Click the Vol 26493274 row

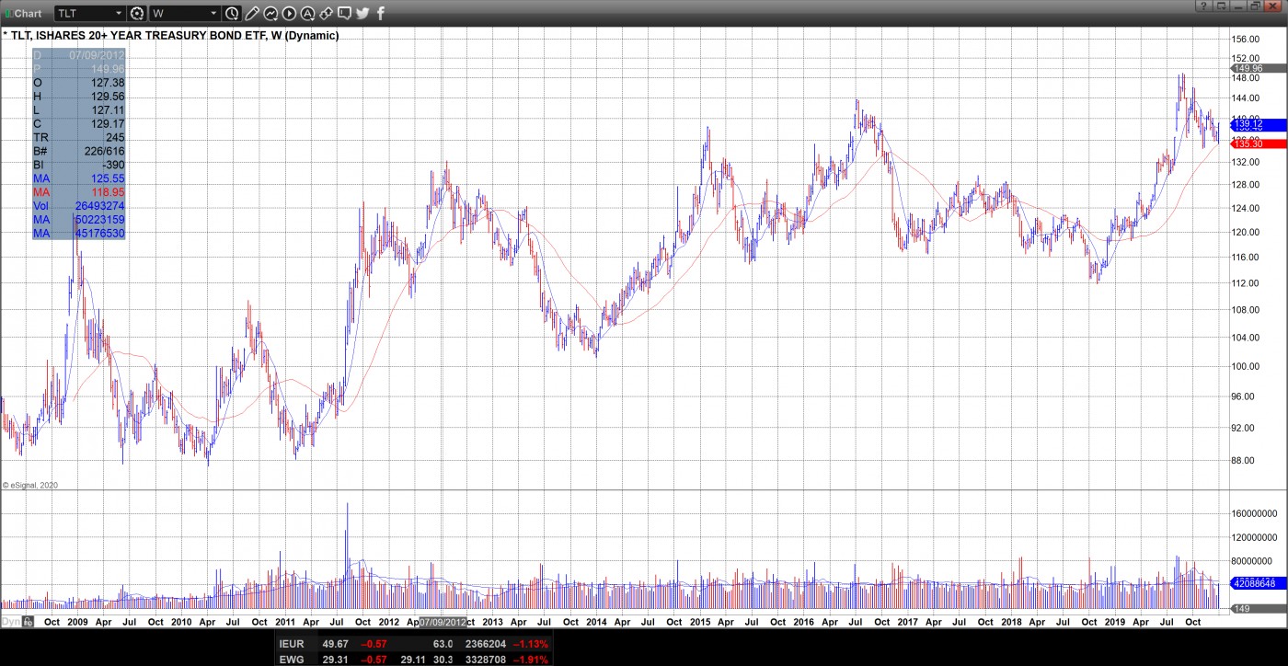(79, 206)
